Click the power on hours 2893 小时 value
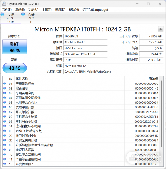The height and width of the screenshot is (169, 166). point(151,60)
